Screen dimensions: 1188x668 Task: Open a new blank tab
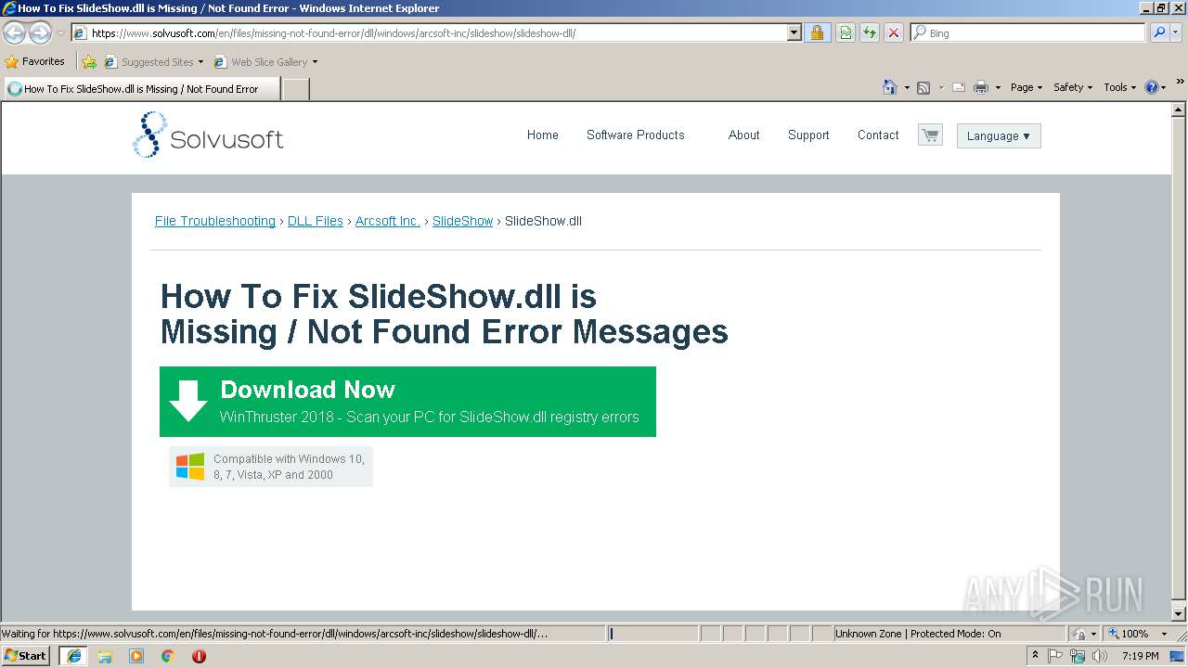(296, 89)
